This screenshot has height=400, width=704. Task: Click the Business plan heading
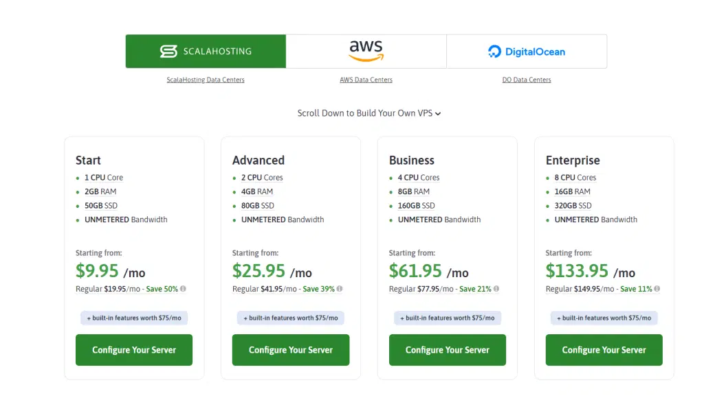coord(412,161)
